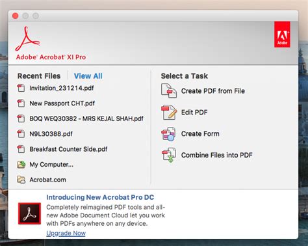The width and height of the screenshot is (308, 246).
Task: Click the PDF icon beside Invitation_231214.pdf
Action: coord(21,88)
